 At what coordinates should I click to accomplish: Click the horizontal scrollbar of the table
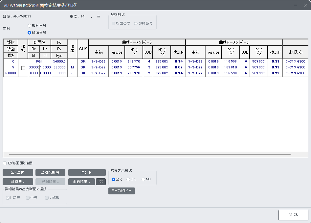click(150, 154)
